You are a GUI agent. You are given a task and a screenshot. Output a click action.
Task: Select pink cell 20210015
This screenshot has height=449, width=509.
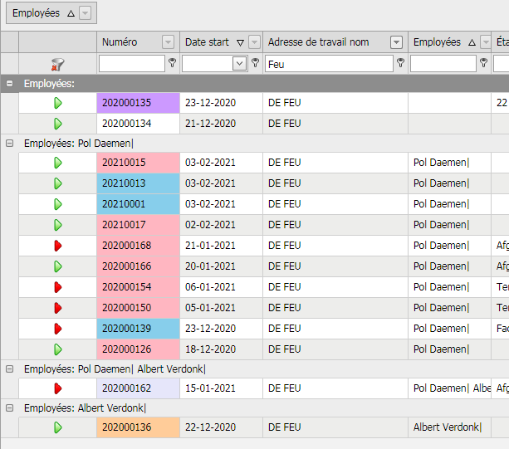[139, 163]
